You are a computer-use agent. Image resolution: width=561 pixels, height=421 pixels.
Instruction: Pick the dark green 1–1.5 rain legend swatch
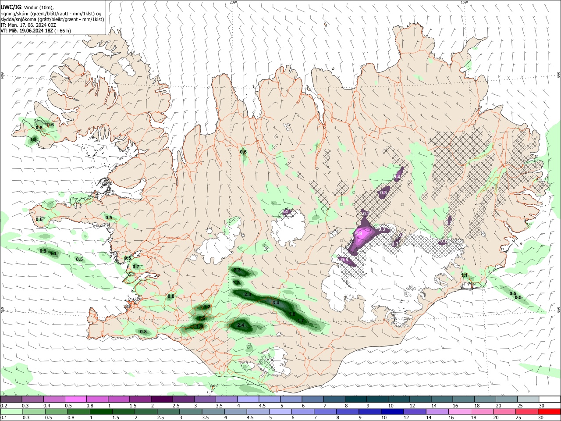click(101, 411)
